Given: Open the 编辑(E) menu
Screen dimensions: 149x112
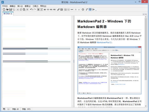Looking at the screenshot, I should point(12,6).
